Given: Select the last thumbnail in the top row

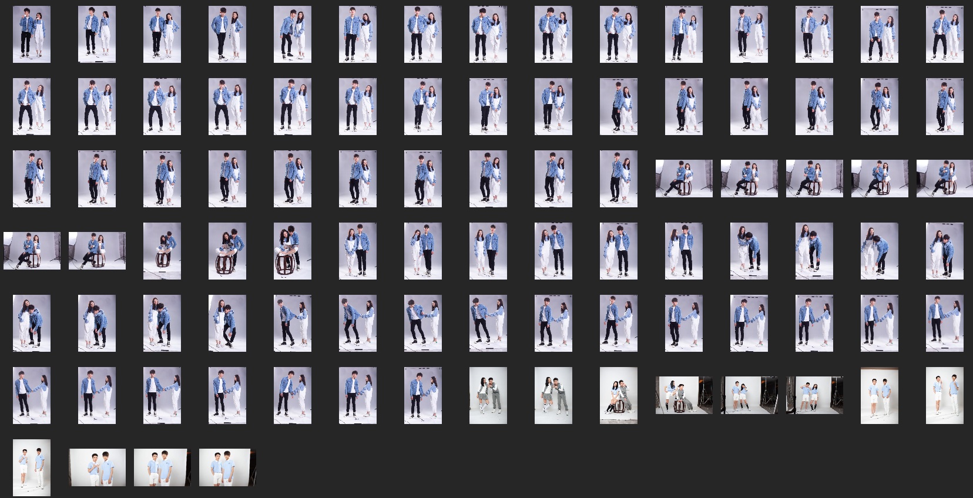Looking at the screenshot, I should [x=944, y=35].
